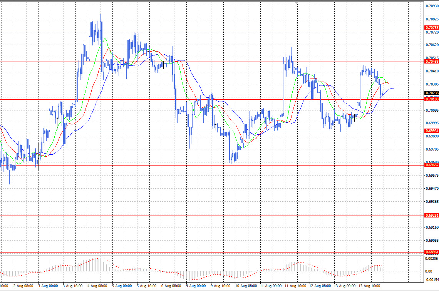Click the 5 Aug 00:00 time label
This screenshot has width=439, height=291.
122,286
